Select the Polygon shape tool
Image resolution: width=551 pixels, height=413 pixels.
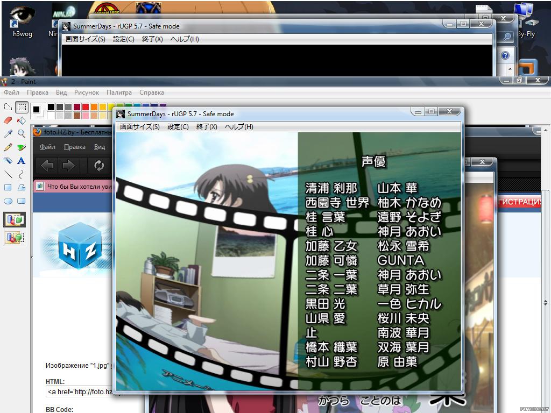point(22,188)
